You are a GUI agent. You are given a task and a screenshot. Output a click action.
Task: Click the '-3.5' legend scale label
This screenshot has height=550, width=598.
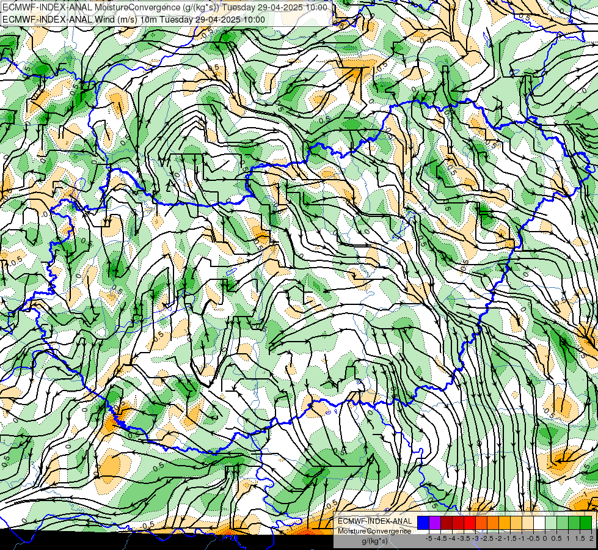click(x=464, y=538)
